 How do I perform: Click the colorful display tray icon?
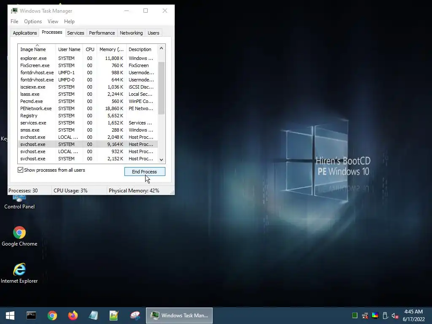click(375, 316)
